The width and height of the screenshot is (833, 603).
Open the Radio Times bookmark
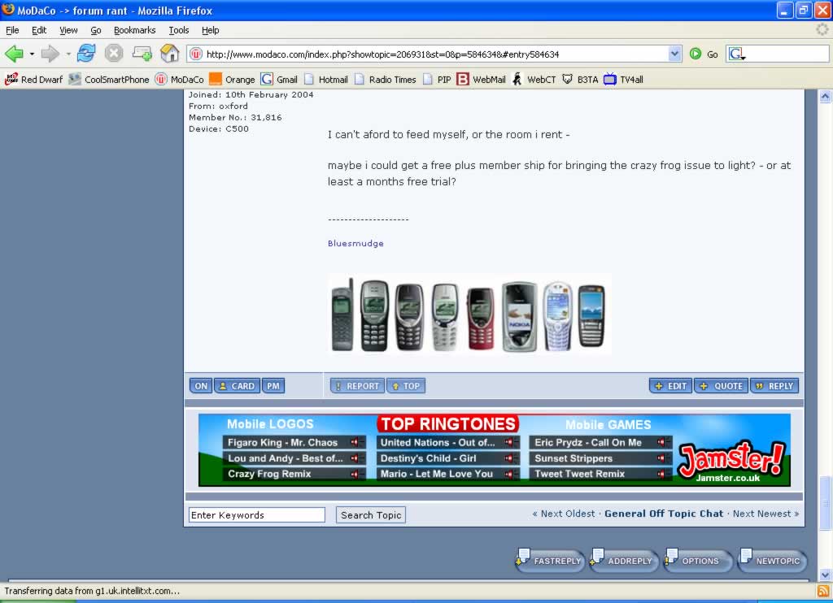386,80
